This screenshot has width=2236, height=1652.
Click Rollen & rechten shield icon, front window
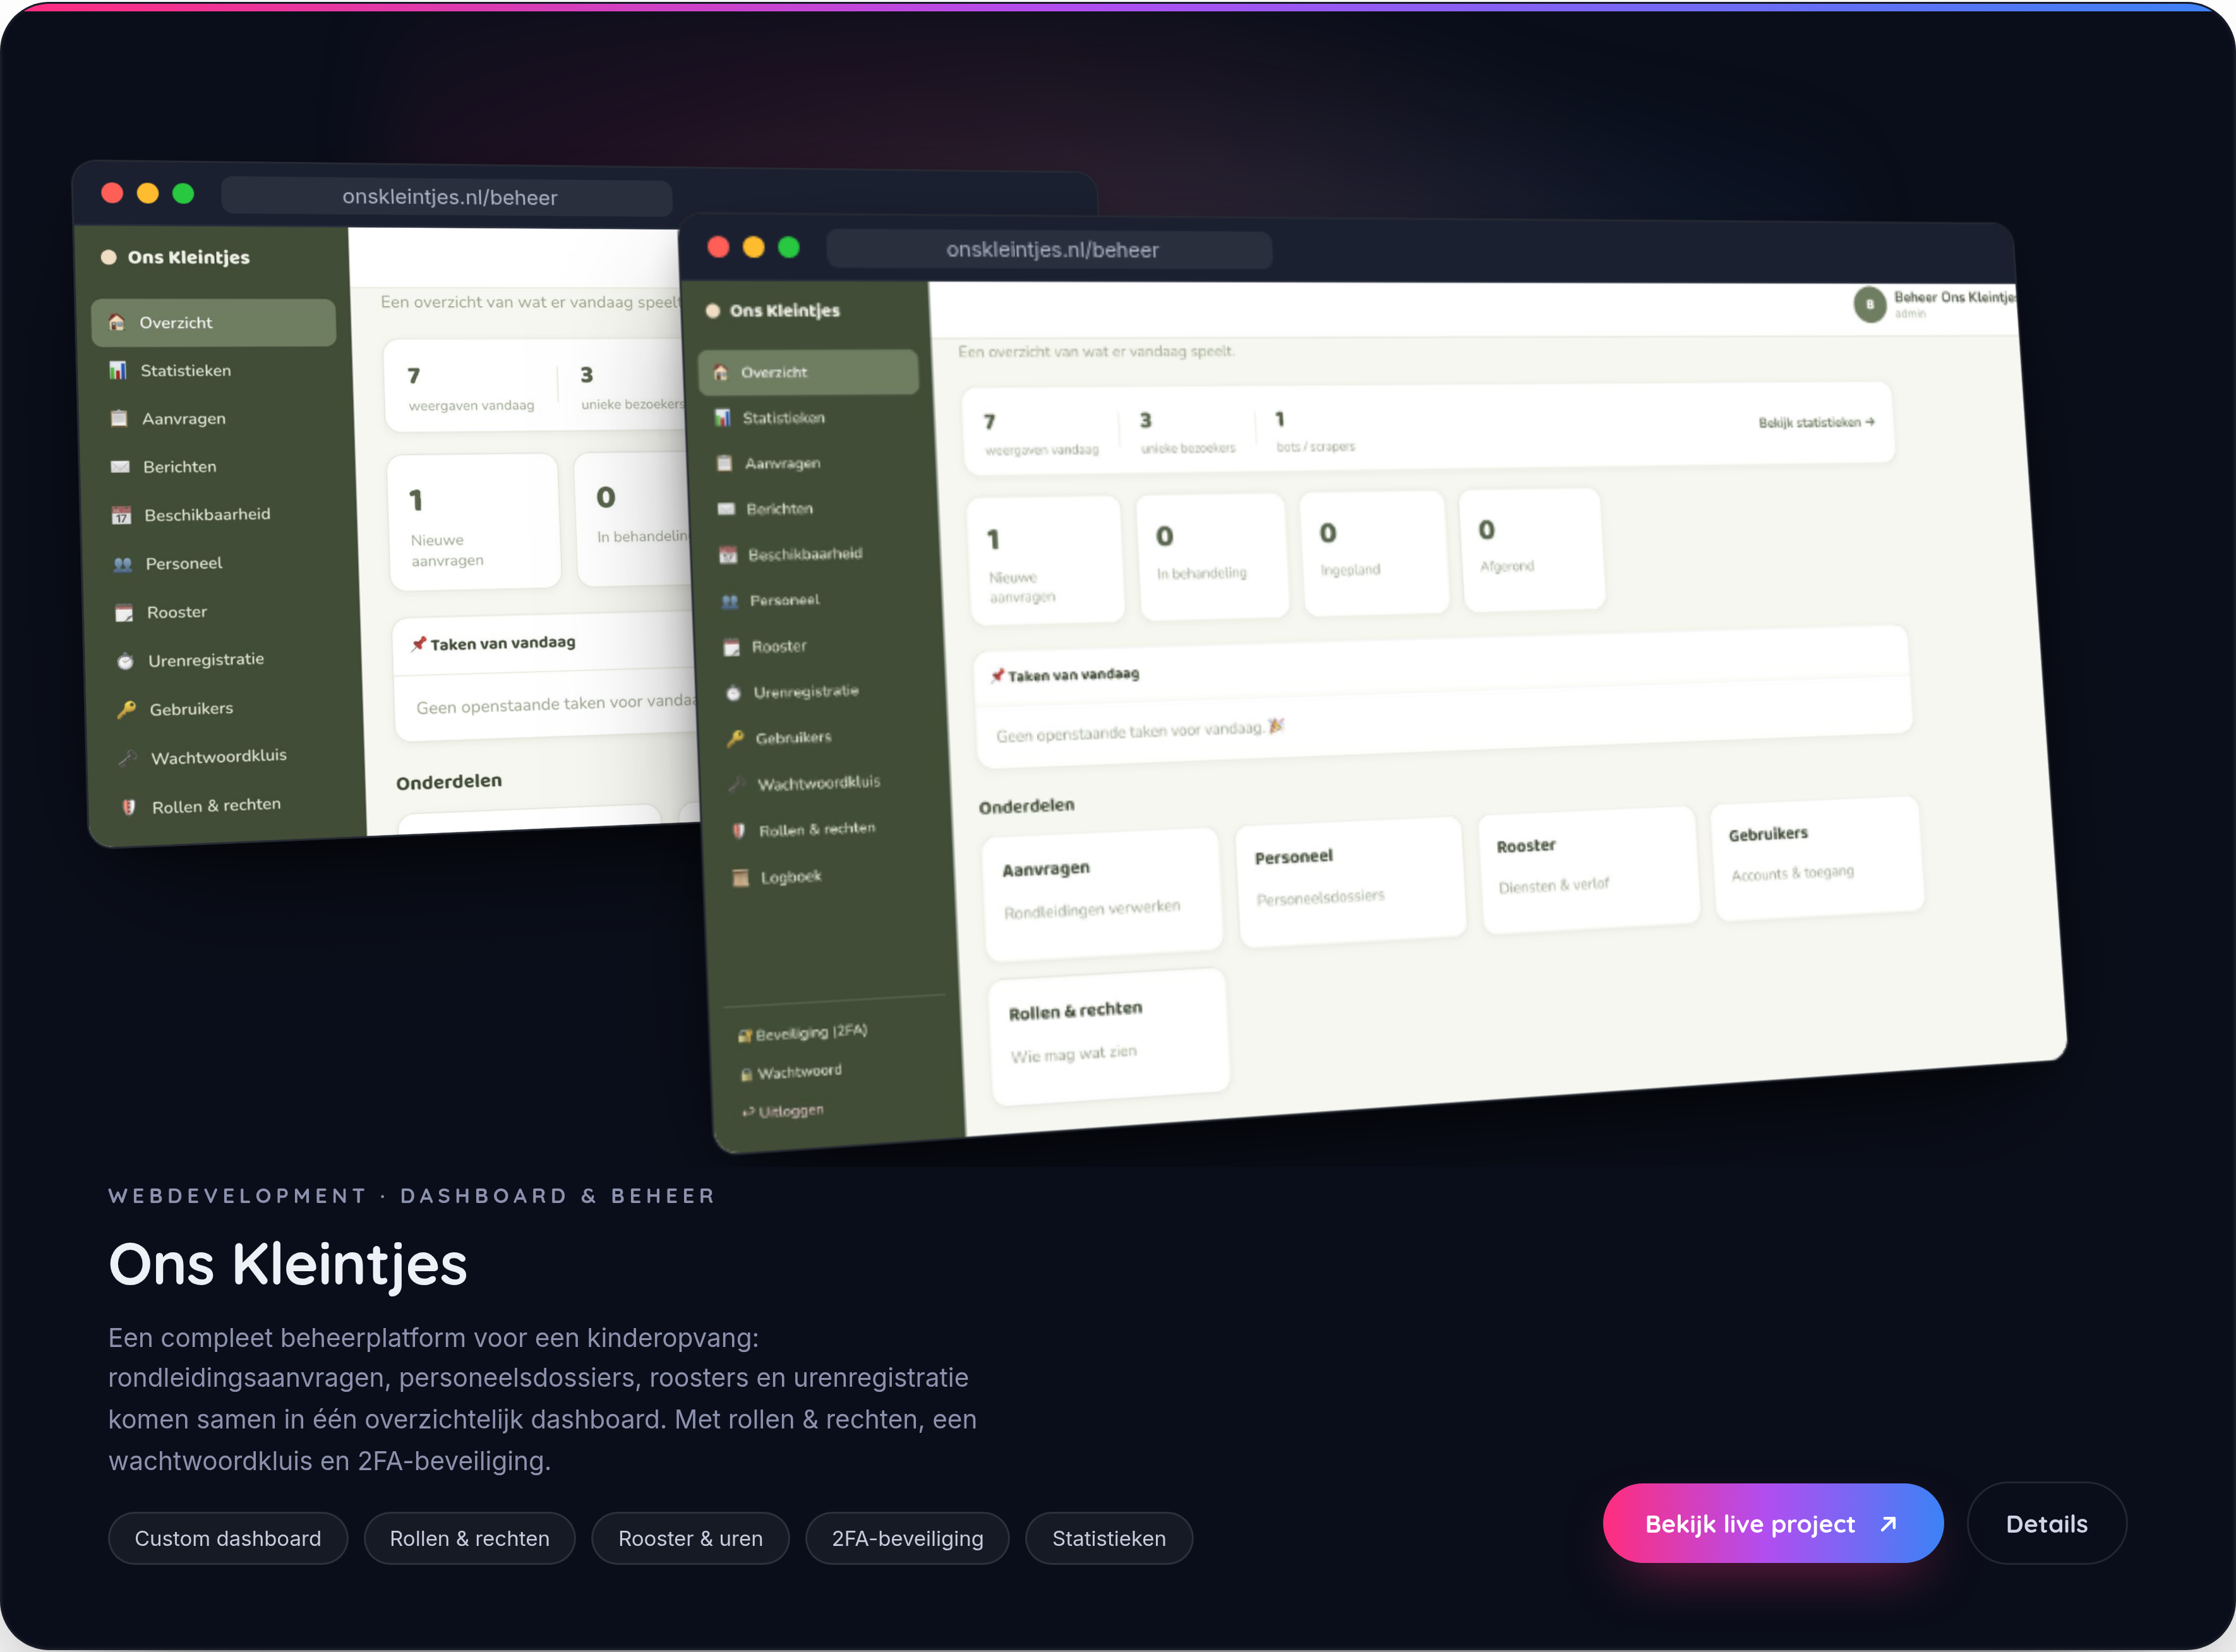[x=739, y=830]
